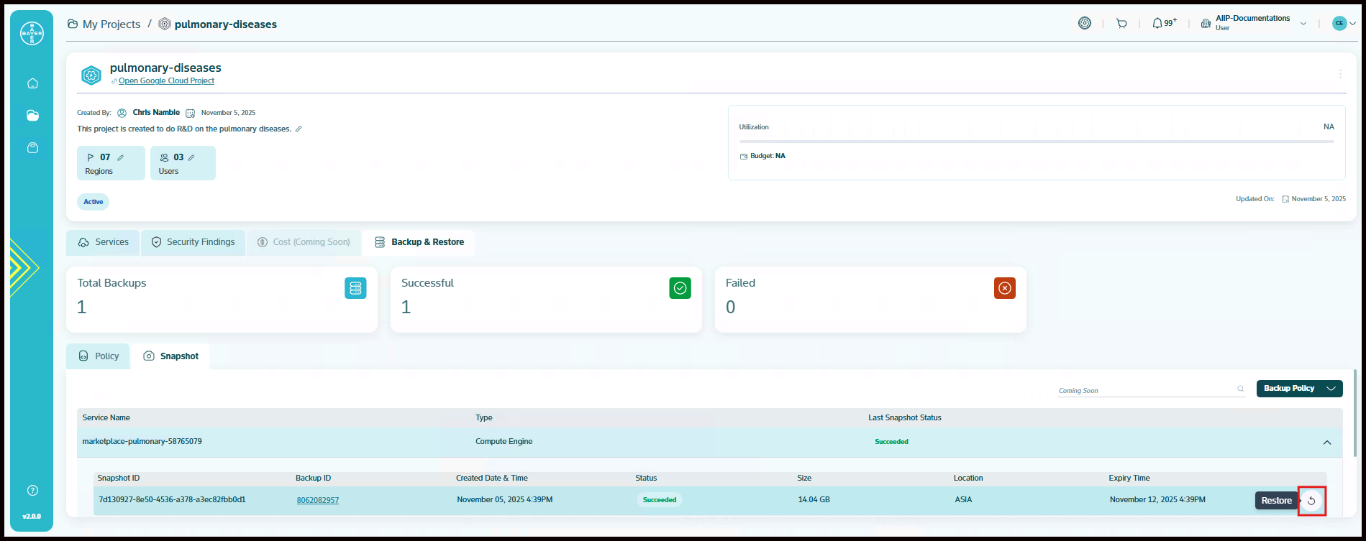Image resolution: width=1366 pixels, height=541 pixels.
Task: Switch to the Policy tab
Action: (99, 356)
